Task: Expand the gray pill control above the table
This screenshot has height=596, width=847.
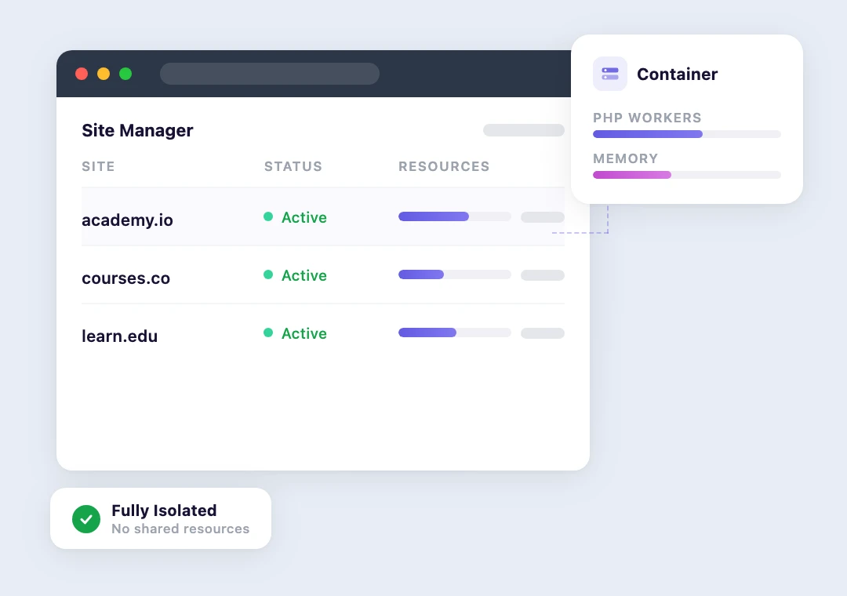Action: click(x=524, y=129)
